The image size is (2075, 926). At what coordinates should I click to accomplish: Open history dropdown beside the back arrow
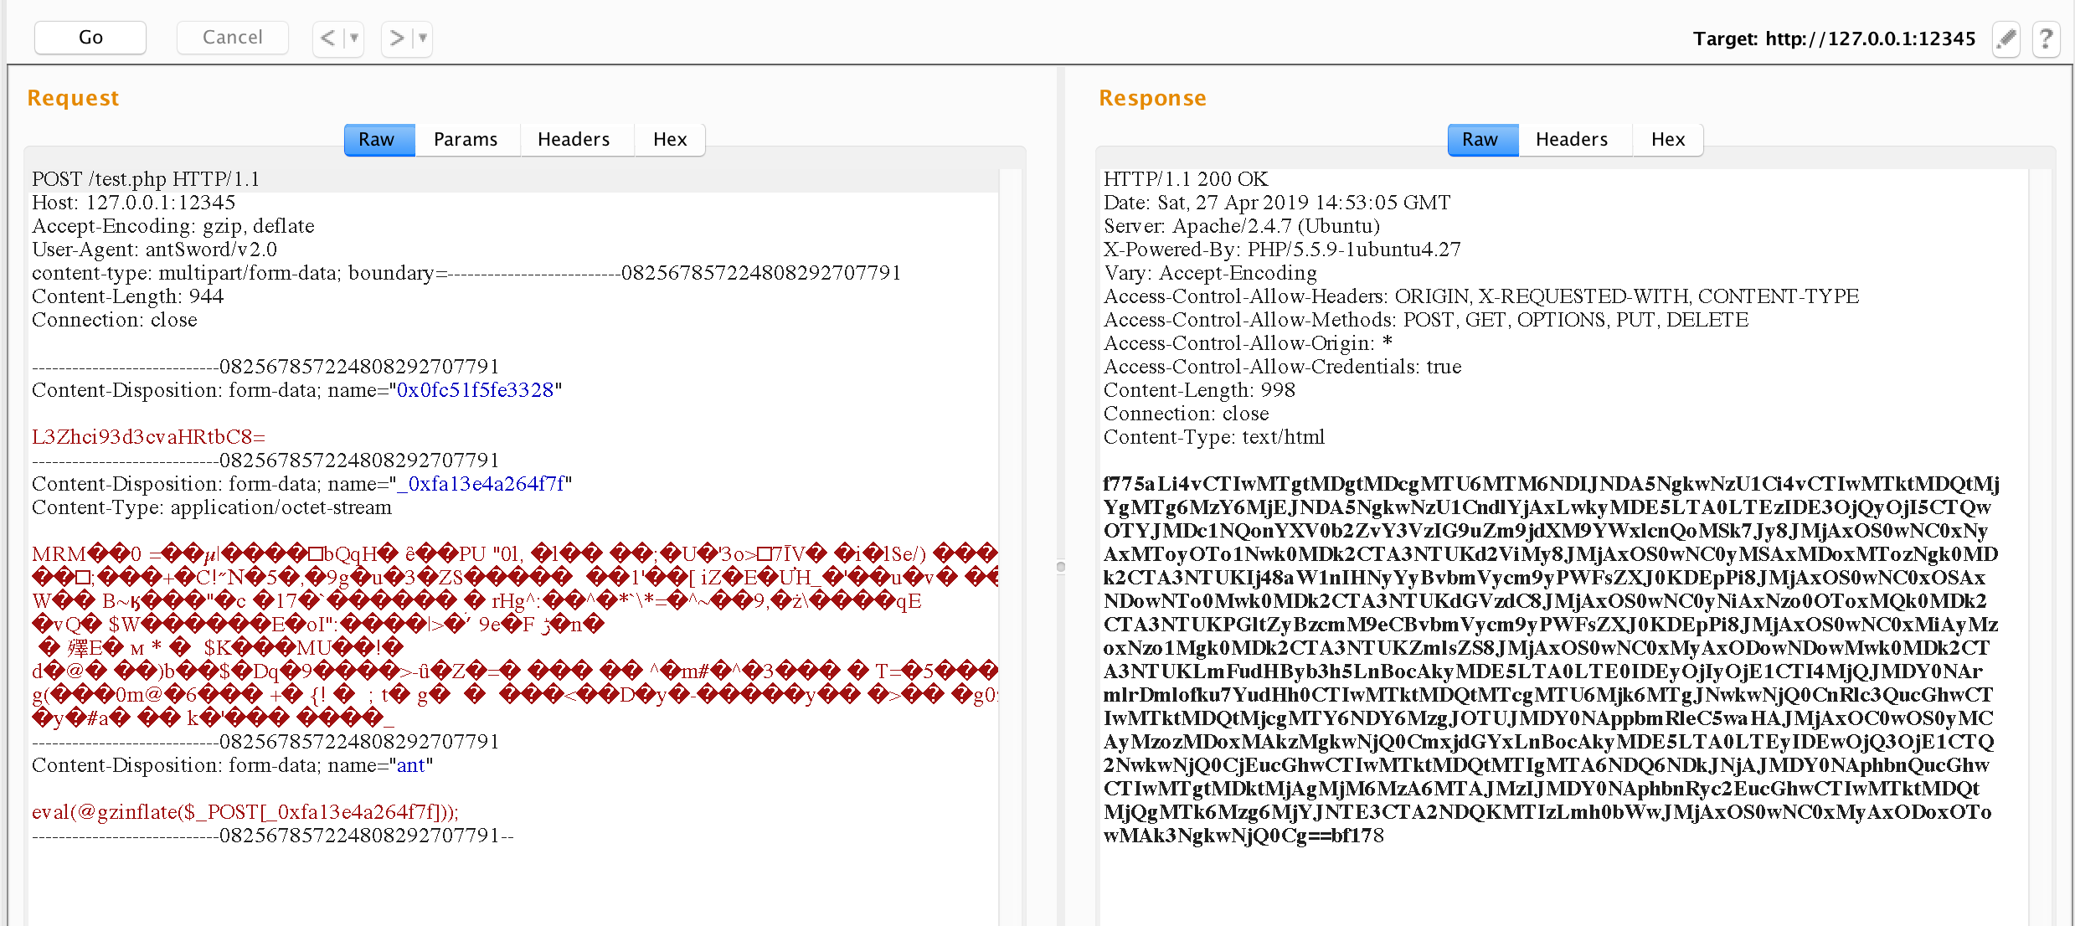click(353, 38)
